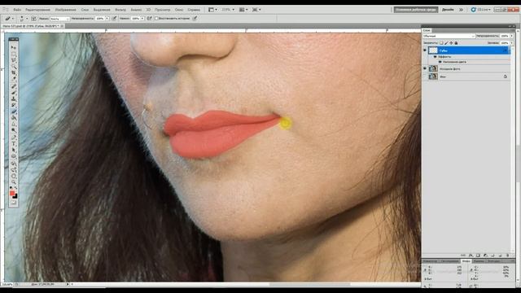Hide the Наложение цвета effect eye
The width and height of the screenshot is (521, 293).
tap(440, 62)
